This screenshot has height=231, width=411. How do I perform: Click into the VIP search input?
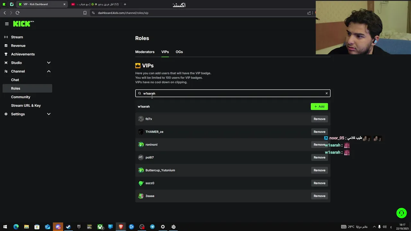pos(232,93)
